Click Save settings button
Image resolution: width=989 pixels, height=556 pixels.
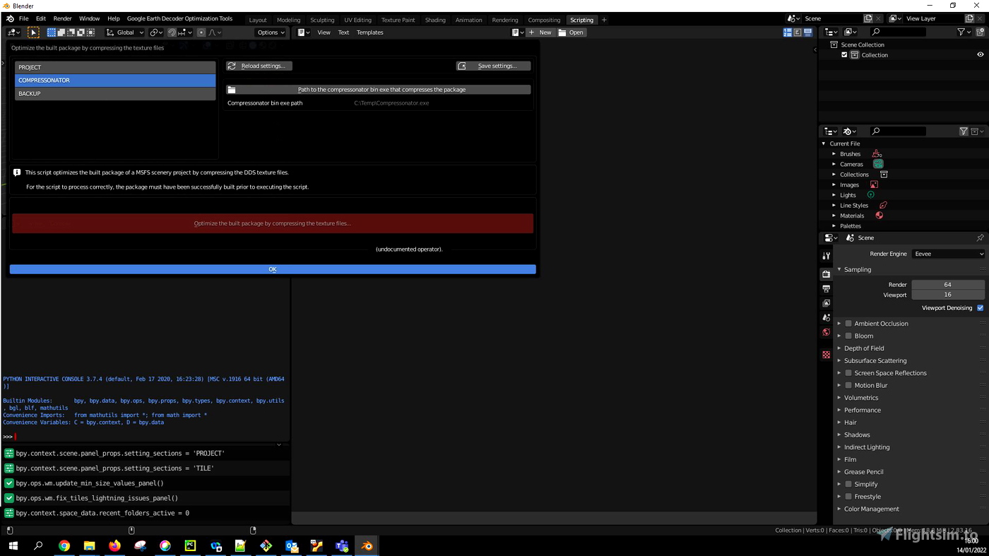(x=493, y=66)
